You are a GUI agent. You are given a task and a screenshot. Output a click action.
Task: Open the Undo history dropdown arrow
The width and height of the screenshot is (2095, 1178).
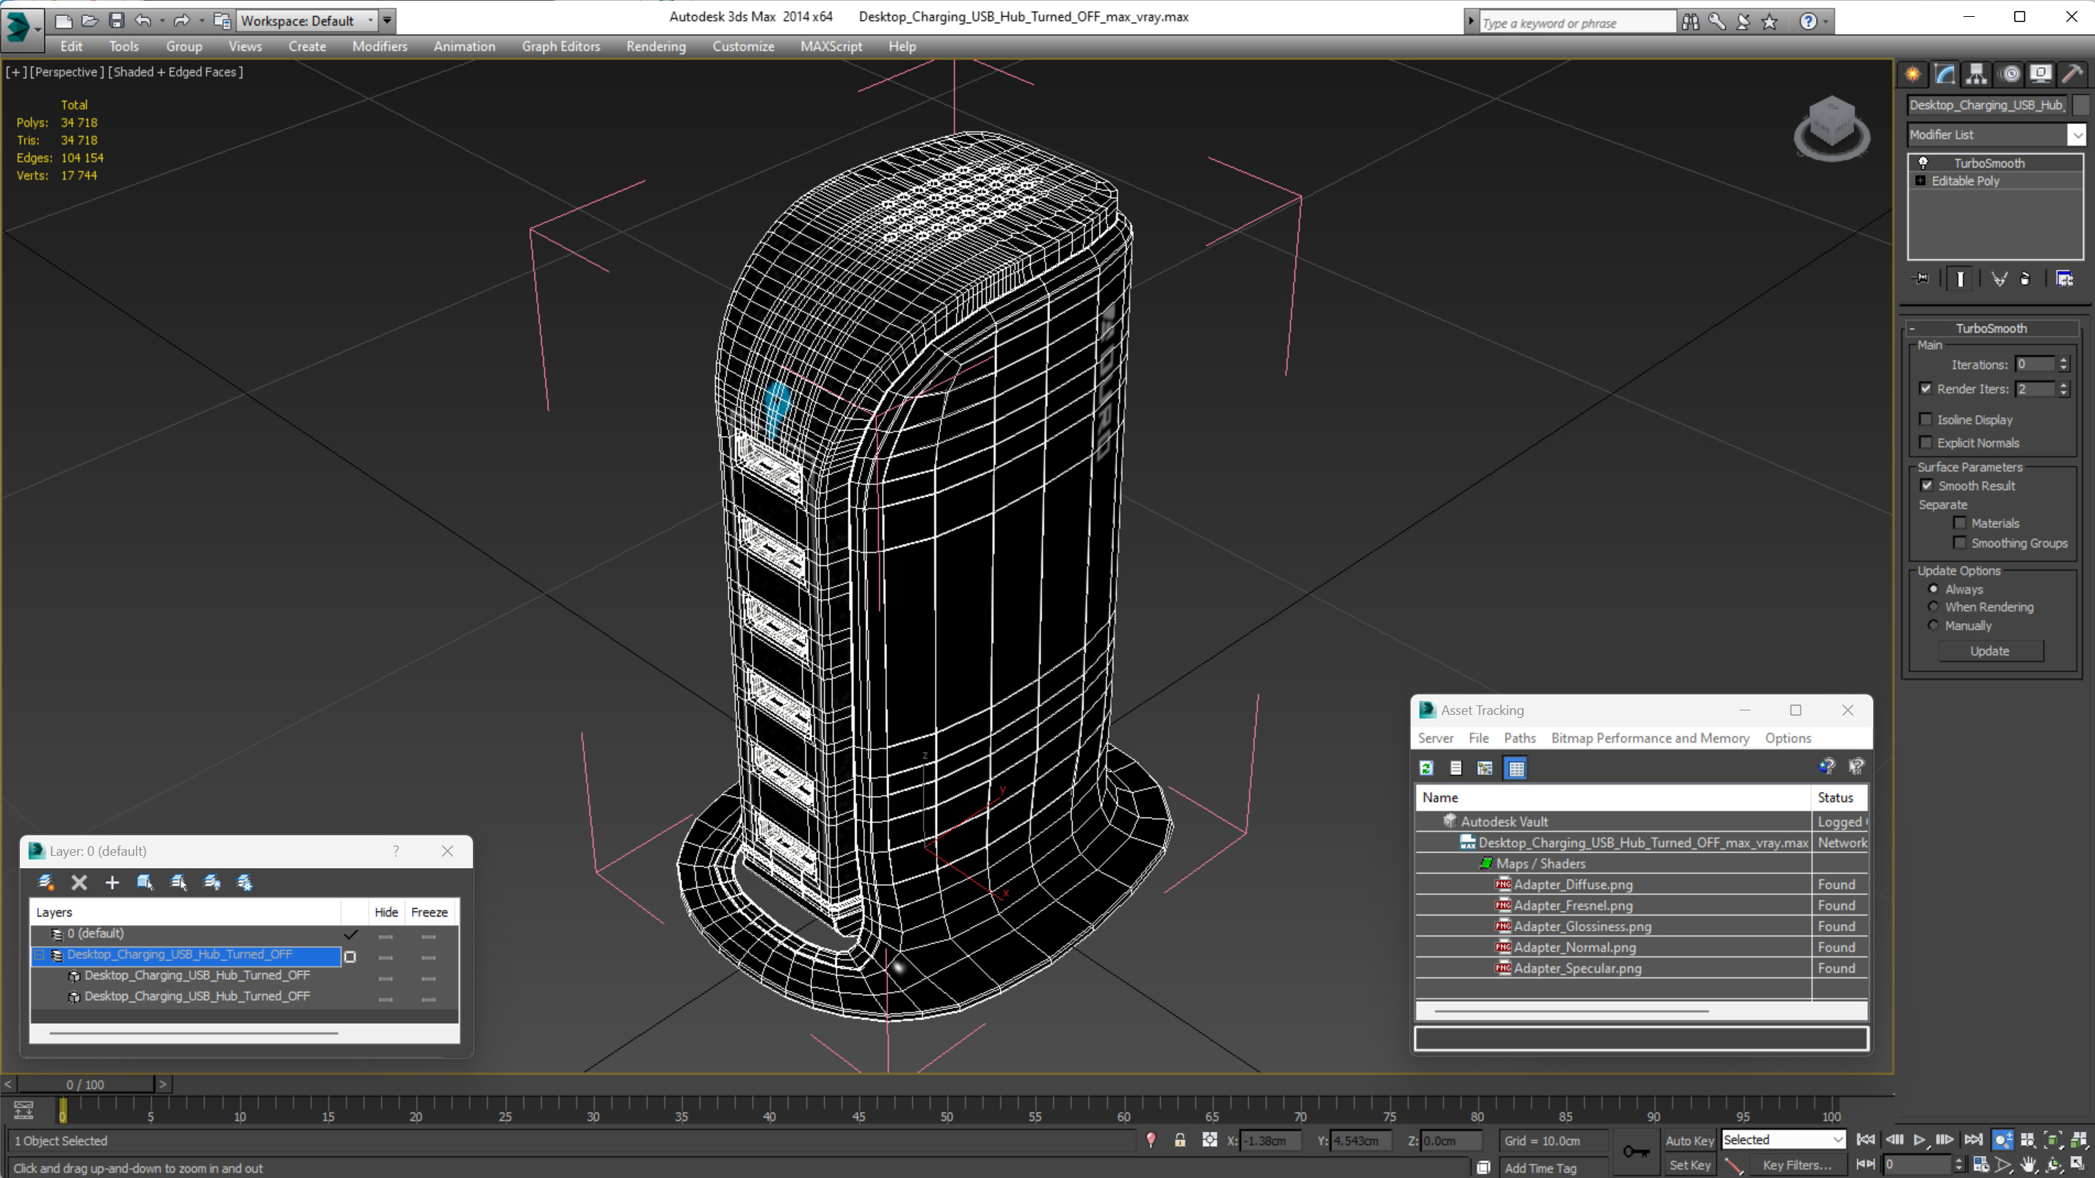pos(162,21)
